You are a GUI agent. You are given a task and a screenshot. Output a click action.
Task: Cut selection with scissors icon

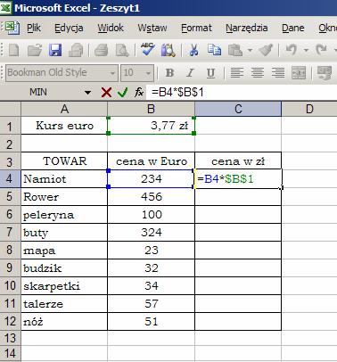(193, 50)
